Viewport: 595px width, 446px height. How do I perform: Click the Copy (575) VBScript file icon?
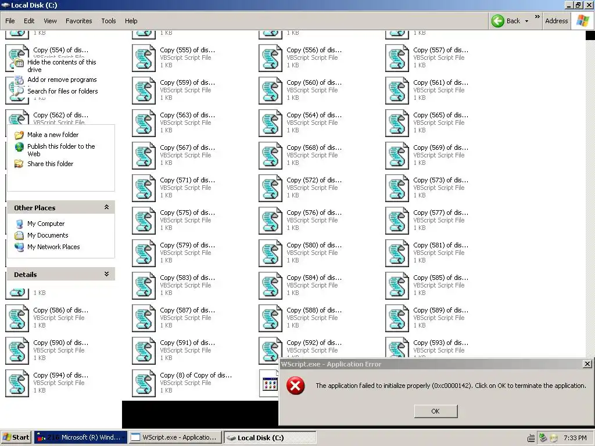tap(144, 221)
